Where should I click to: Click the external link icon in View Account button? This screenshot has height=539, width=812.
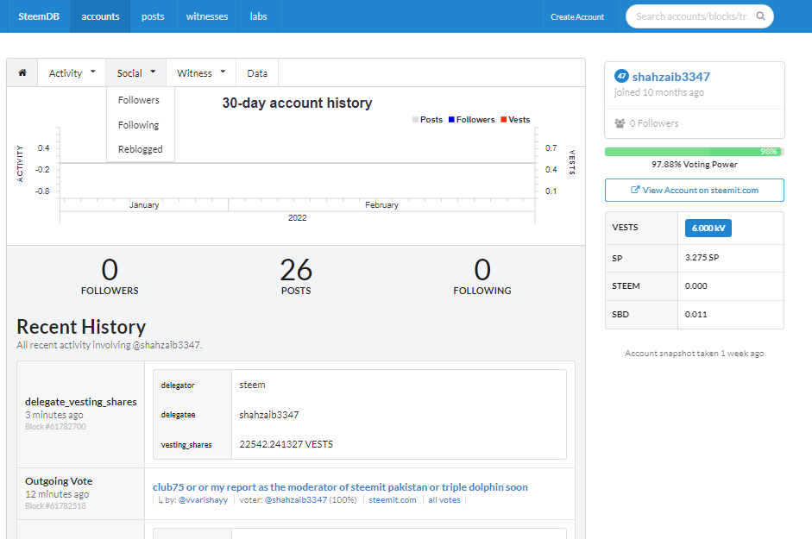point(635,190)
